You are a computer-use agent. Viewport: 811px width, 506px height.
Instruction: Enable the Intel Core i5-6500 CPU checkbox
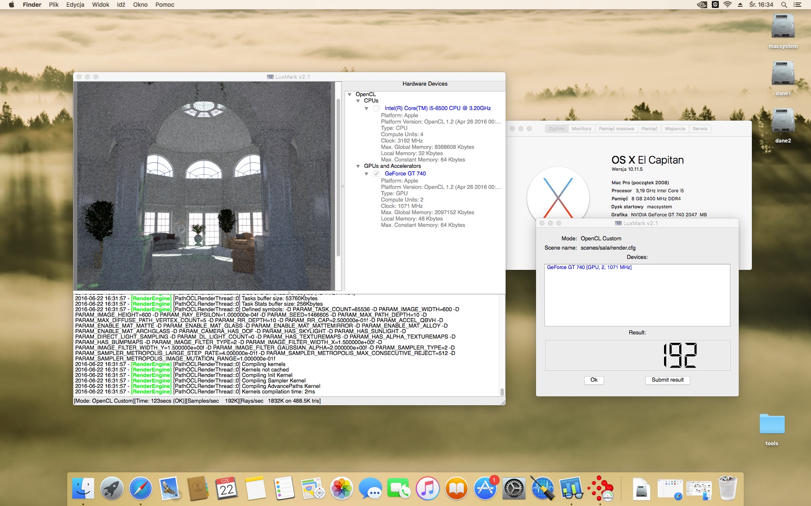tap(376, 108)
